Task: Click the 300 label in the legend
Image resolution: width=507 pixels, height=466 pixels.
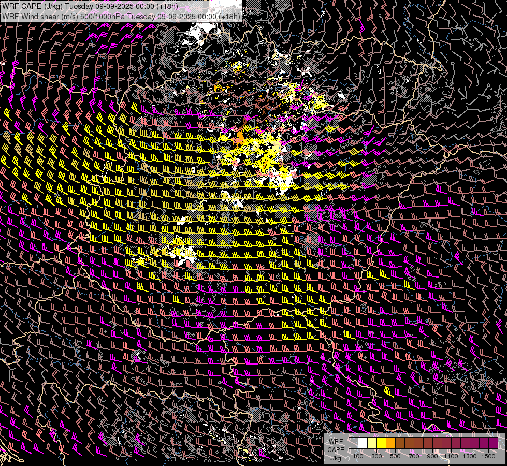Action: (x=376, y=456)
